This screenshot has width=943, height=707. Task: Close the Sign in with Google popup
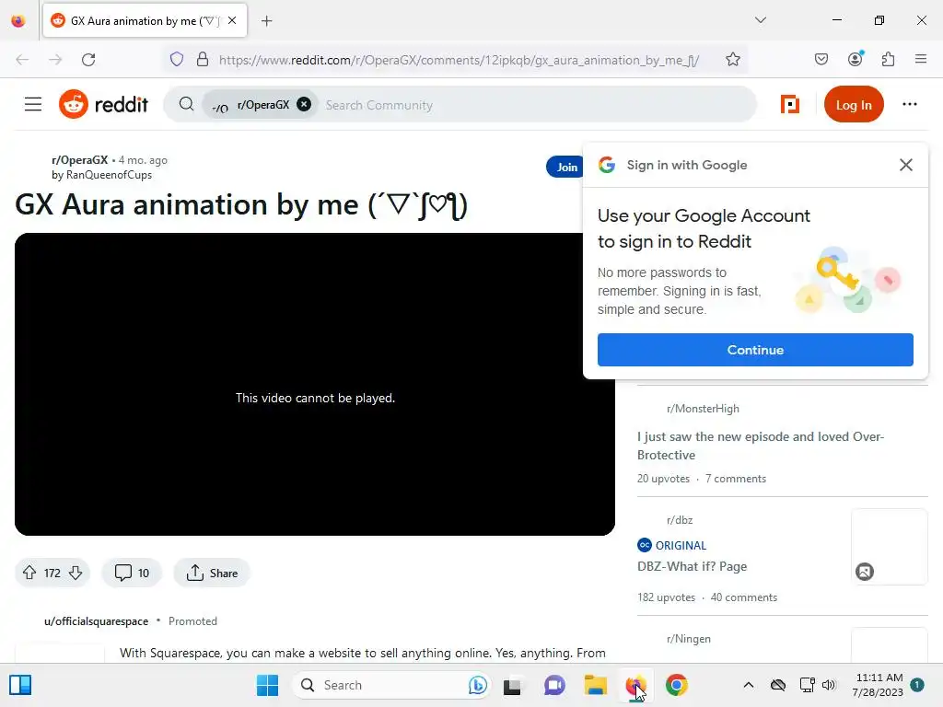906,165
